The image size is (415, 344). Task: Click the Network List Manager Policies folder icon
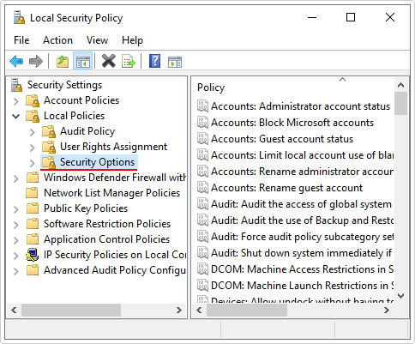click(x=33, y=193)
